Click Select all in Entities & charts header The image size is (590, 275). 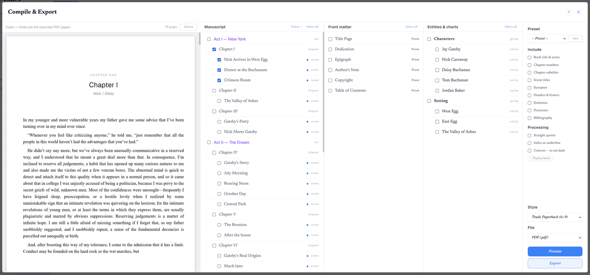(x=511, y=27)
